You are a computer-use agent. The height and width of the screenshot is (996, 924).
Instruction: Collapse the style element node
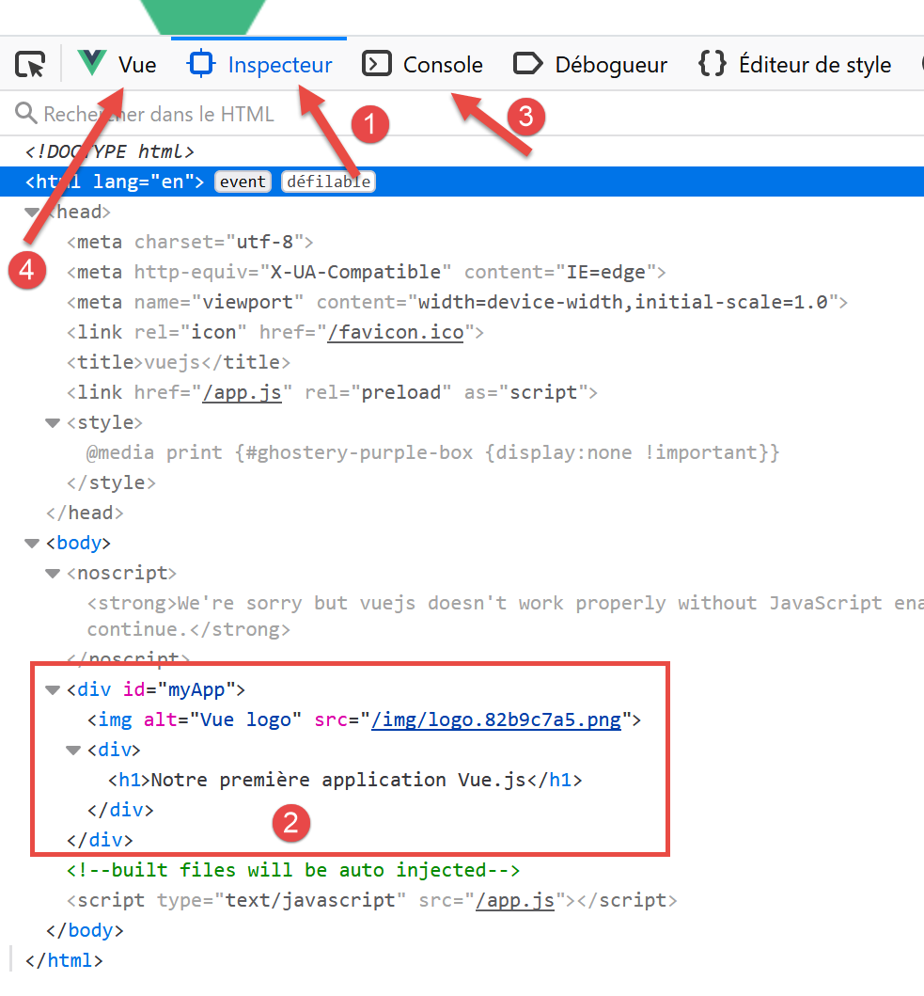pos(53,423)
